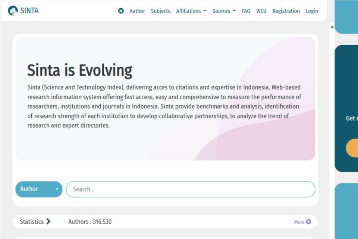
Task: Open the FAQ page
Action: (246, 11)
